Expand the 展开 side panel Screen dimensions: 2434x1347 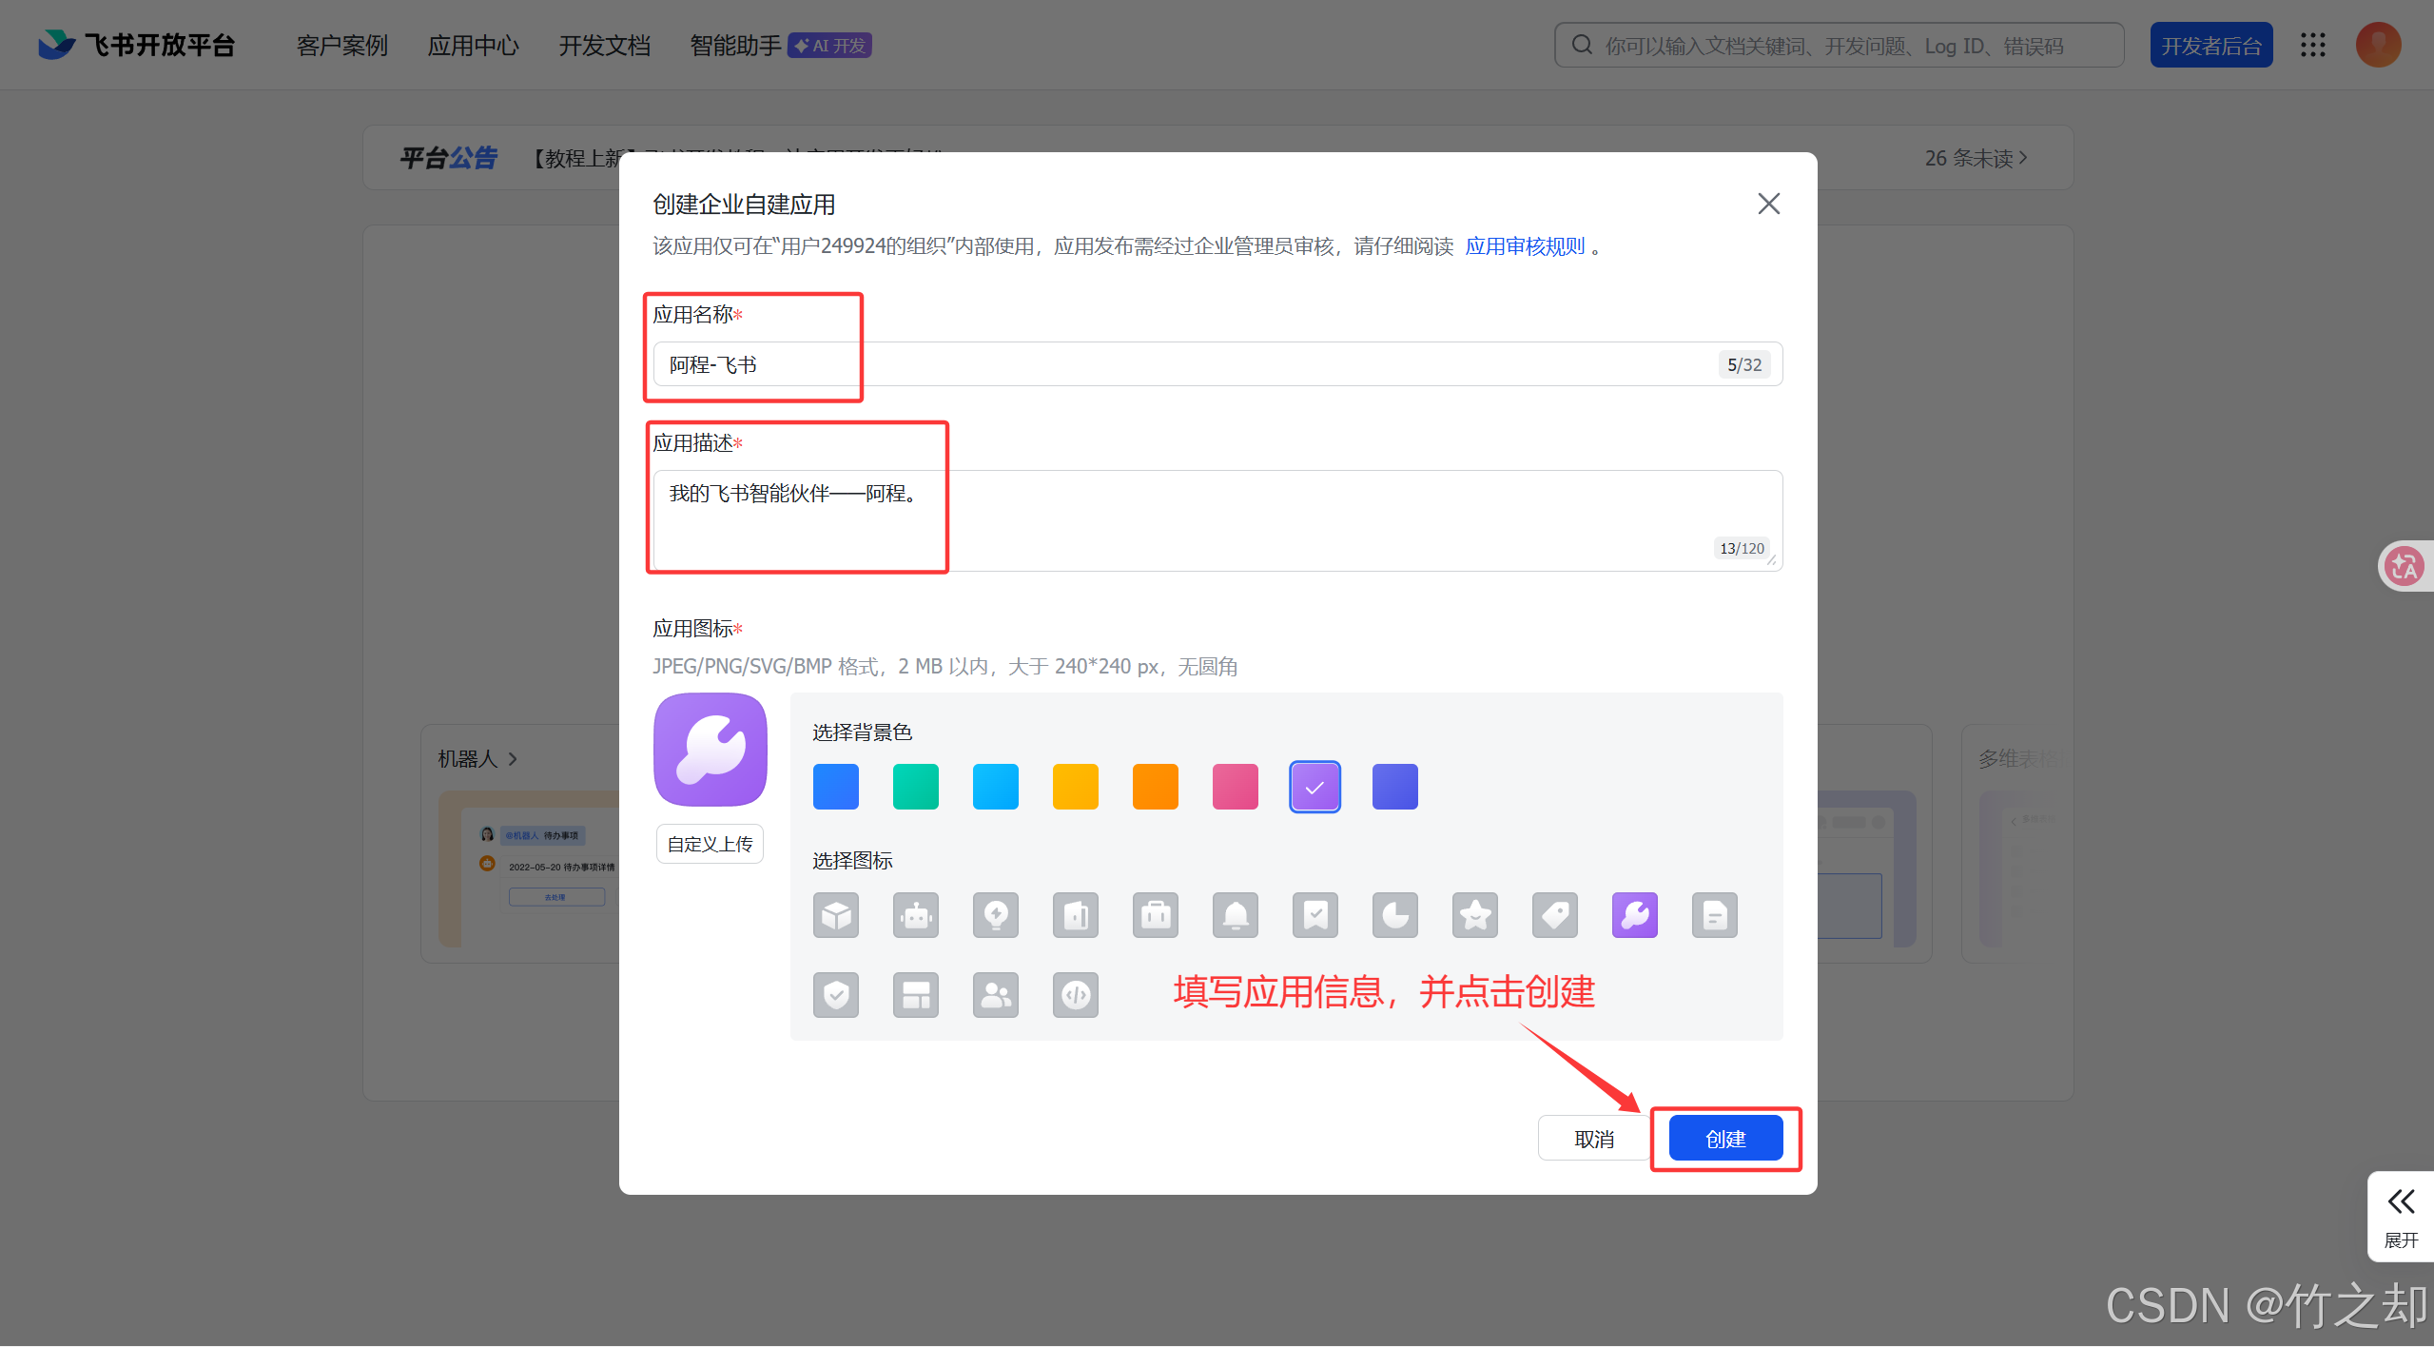[x=2400, y=1216]
